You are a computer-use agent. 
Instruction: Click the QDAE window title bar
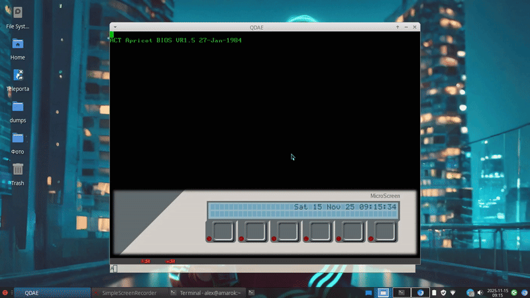point(256,27)
